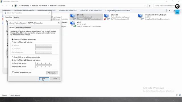This screenshot has height=102, width=182.
Task: Click the Preferred DNS server field
Action: [x=44, y=63]
